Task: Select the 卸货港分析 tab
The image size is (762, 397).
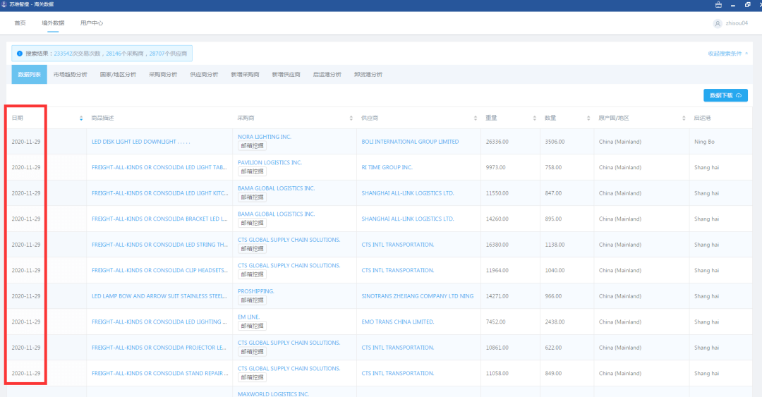Action: tap(368, 74)
